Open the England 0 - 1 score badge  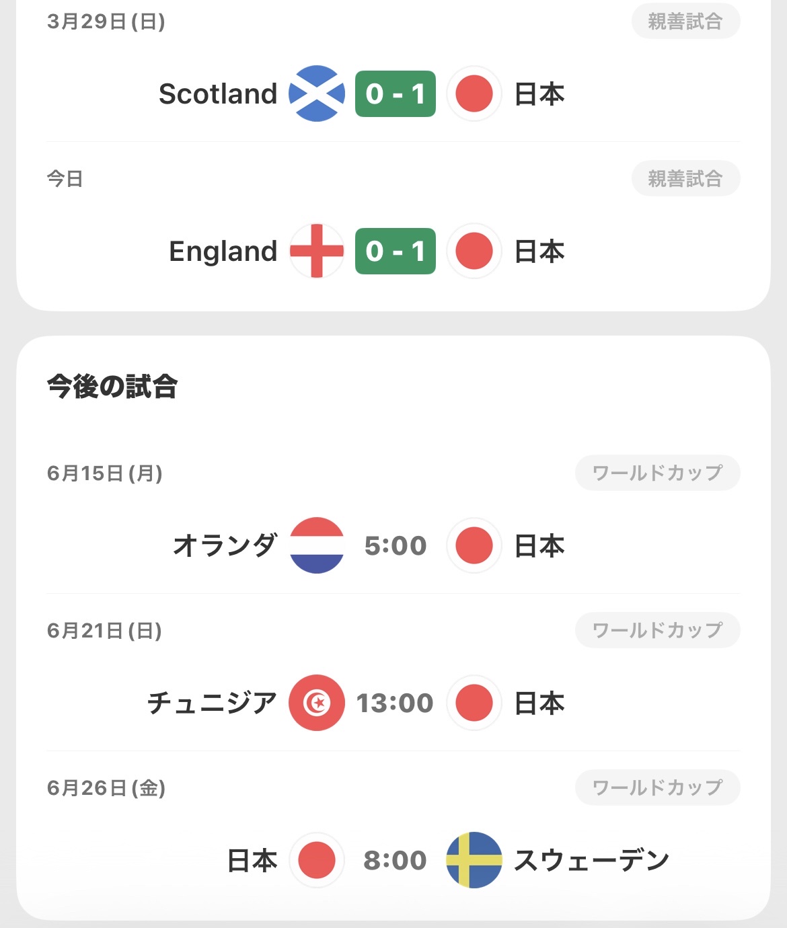click(x=396, y=251)
